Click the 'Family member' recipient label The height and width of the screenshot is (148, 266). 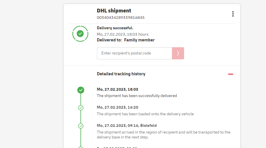(x=139, y=40)
